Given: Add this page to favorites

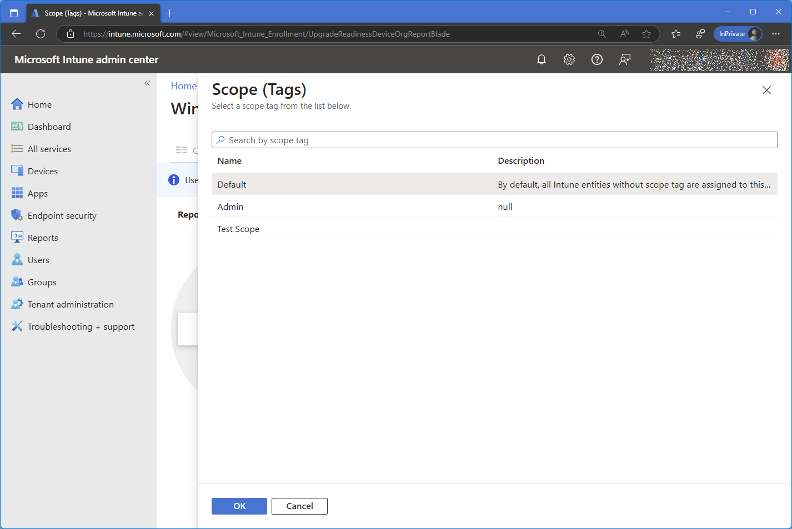Looking at the screenshot, I should (x=646, y=34).
